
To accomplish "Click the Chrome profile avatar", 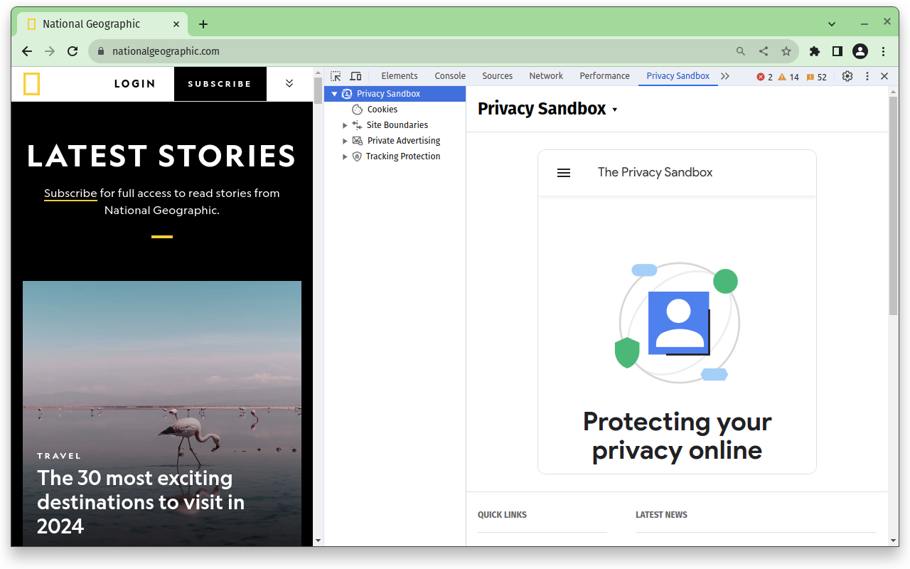I will tap(860, 50).
